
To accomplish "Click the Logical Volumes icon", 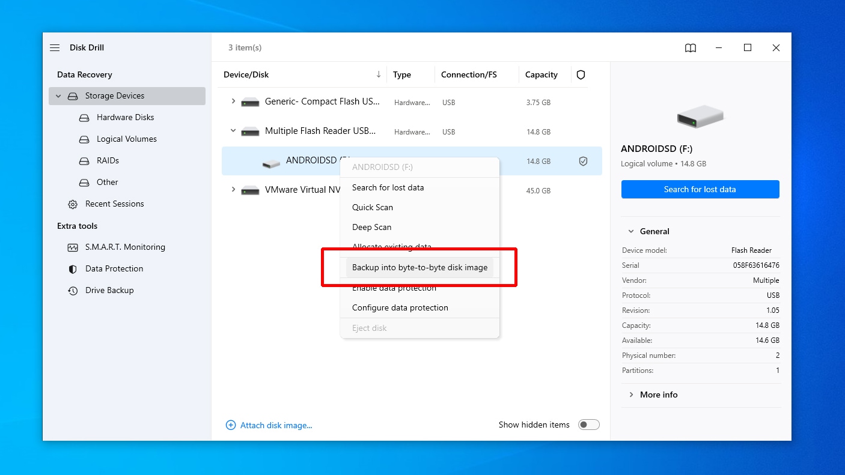I will [x=85, y=139].
